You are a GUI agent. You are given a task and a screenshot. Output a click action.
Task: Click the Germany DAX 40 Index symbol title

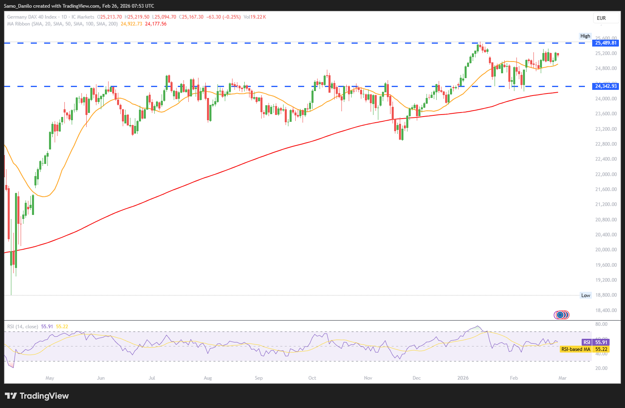pyautogui.click(x=32, y=17)
